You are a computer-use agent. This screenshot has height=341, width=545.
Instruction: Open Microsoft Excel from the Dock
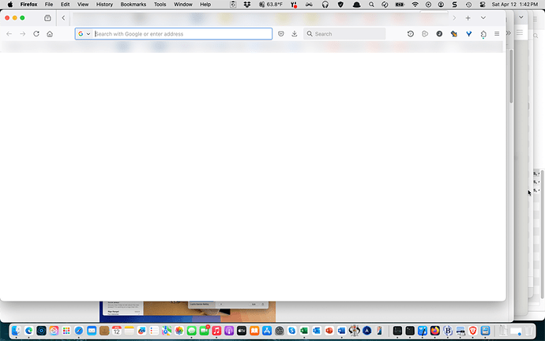304,330
